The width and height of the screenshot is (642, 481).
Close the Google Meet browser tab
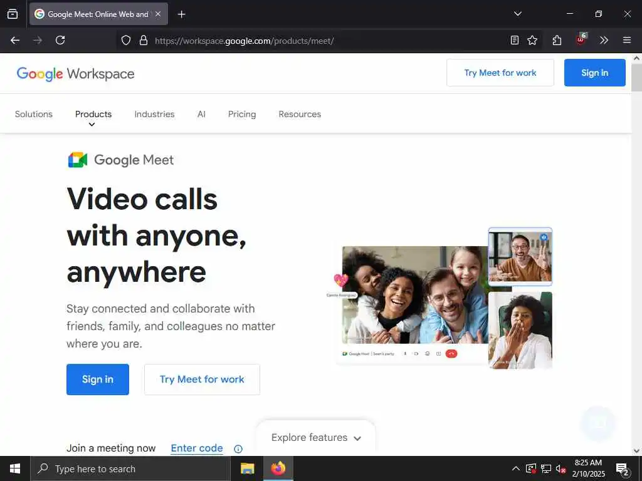(x=158, y=14)
